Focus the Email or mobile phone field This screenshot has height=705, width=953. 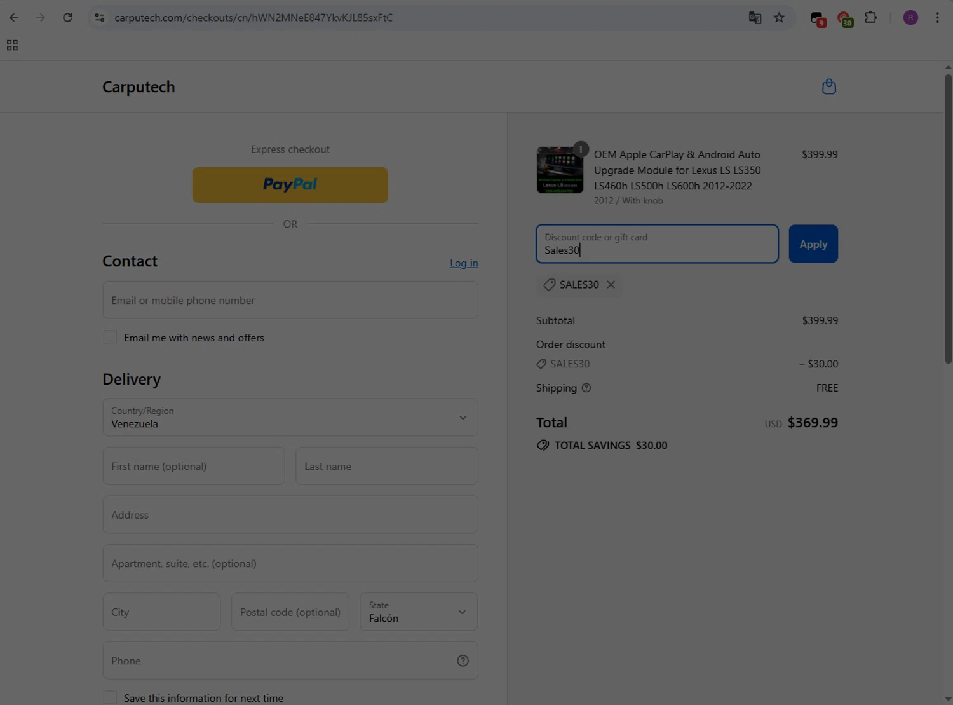pyautogui.click(x=290, y=300)
